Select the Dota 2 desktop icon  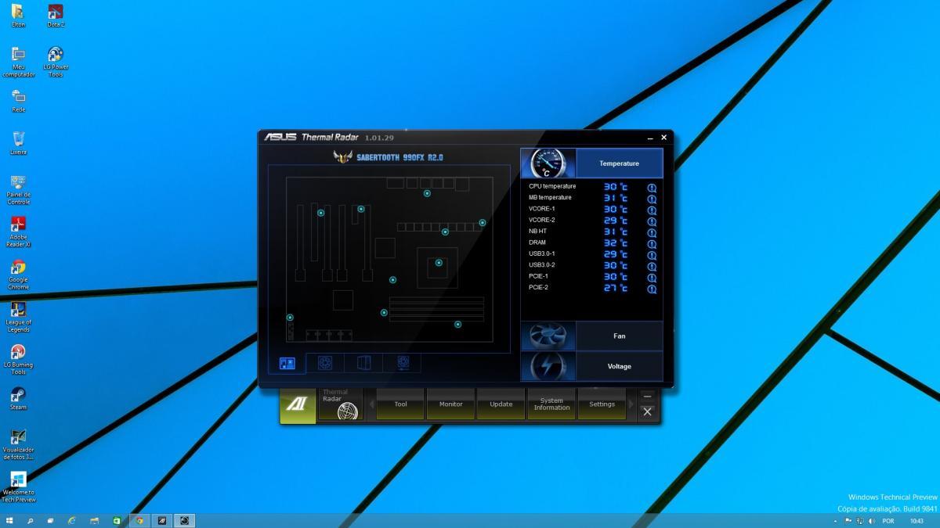pos(55,16)
